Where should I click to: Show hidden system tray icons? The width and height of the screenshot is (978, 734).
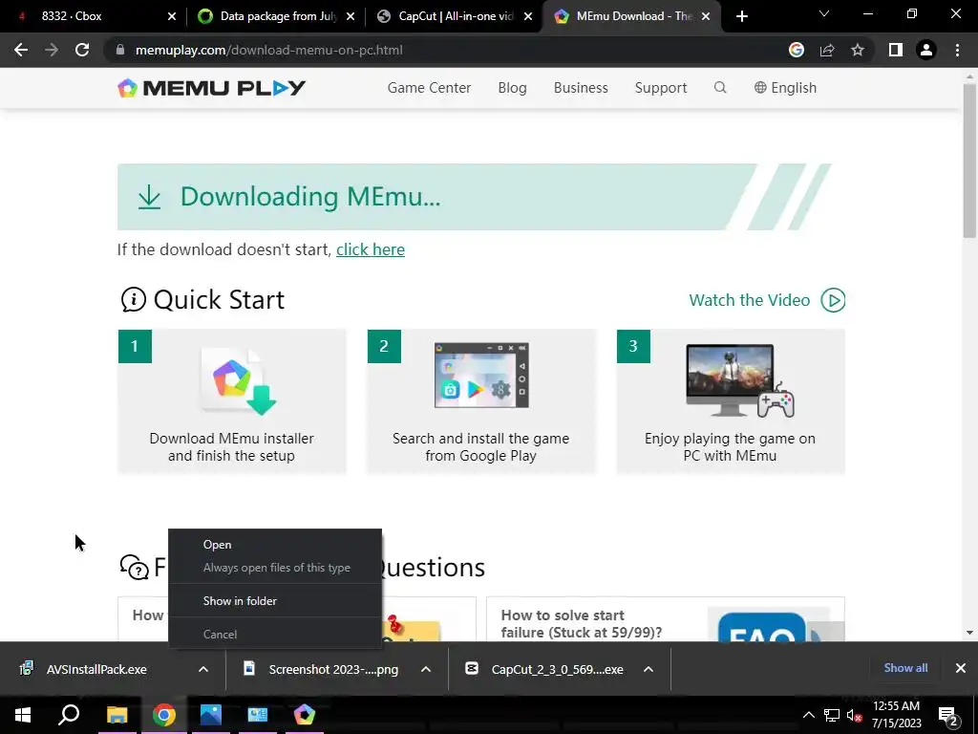coord(808,715)
